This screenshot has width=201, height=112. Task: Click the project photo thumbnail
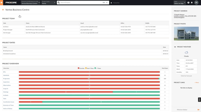(x=186, y=34)
